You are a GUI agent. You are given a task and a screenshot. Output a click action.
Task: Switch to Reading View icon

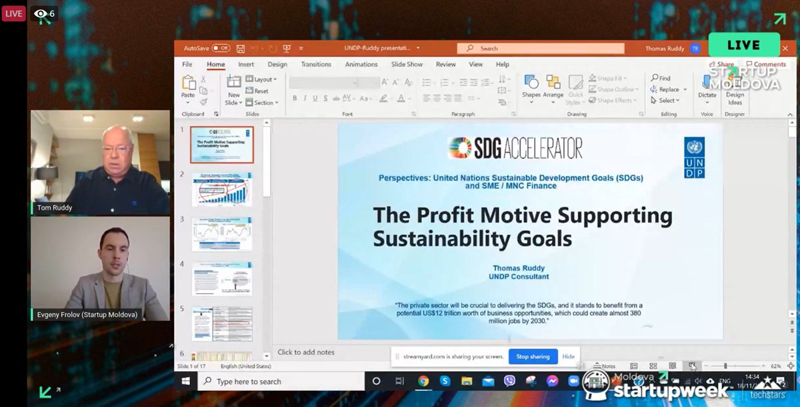(673, 366)
